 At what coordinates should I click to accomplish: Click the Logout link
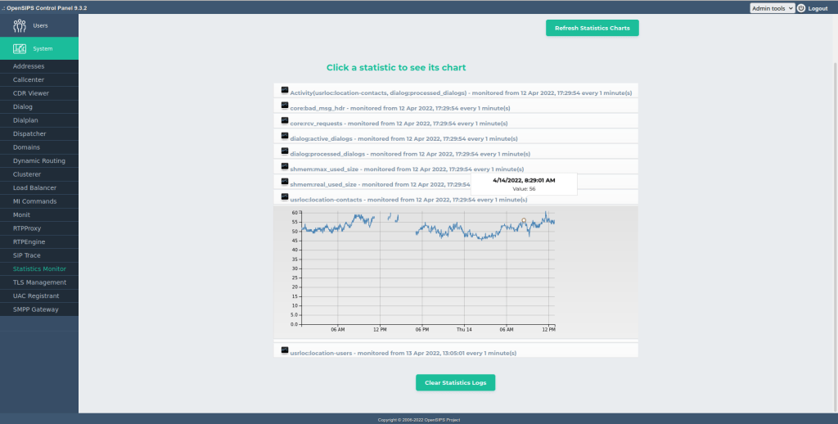point(818,8)
